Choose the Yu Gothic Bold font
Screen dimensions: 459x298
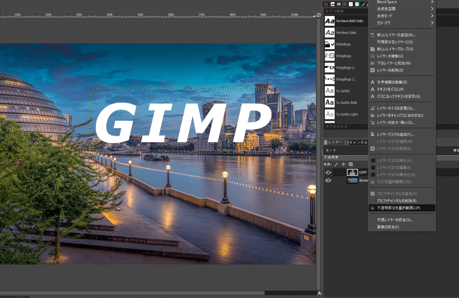pyautogui.click(x=346, y=103)
